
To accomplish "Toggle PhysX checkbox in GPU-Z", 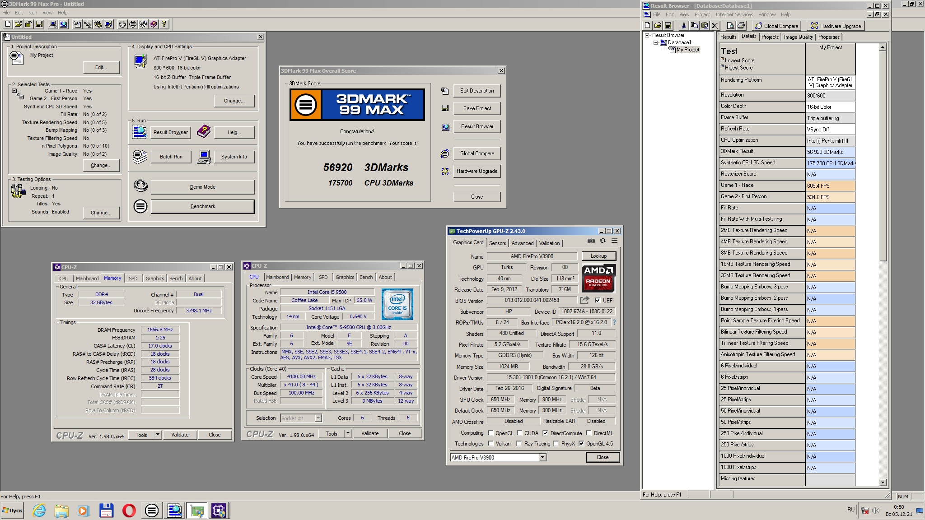I will tap(556, 444).
